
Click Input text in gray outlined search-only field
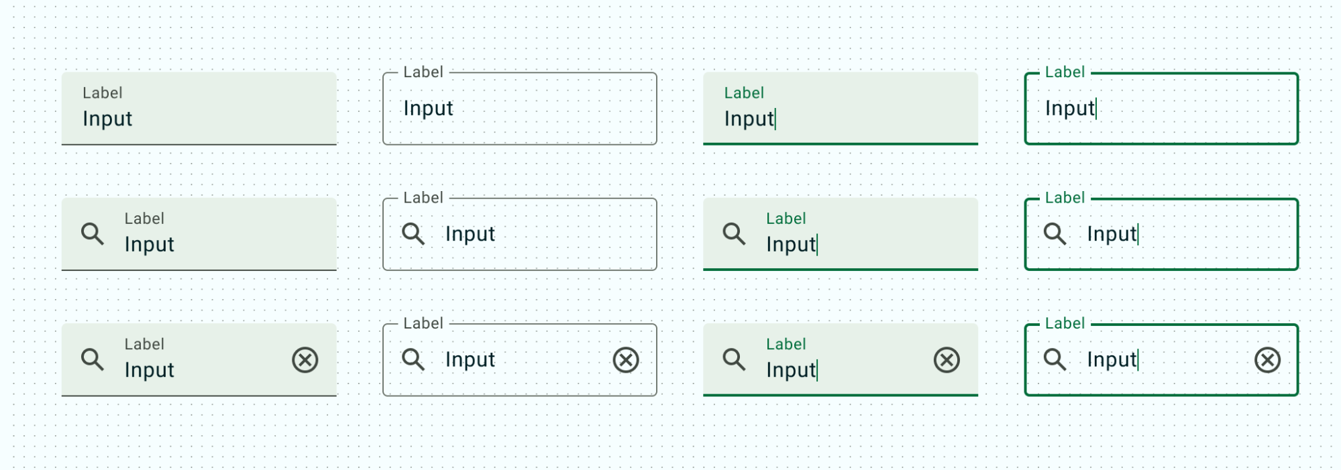coord(470,234)
